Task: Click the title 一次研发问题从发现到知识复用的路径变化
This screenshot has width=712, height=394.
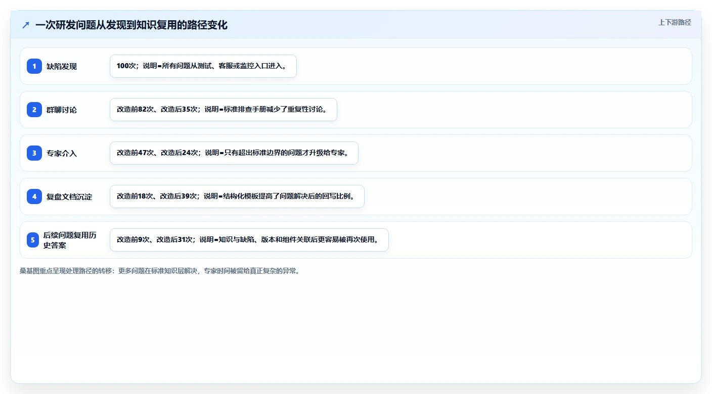Action: pyautogui.click(x=131, y=25)
